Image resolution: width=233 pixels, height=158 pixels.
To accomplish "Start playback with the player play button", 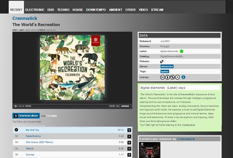I will (x=16, y=106).
